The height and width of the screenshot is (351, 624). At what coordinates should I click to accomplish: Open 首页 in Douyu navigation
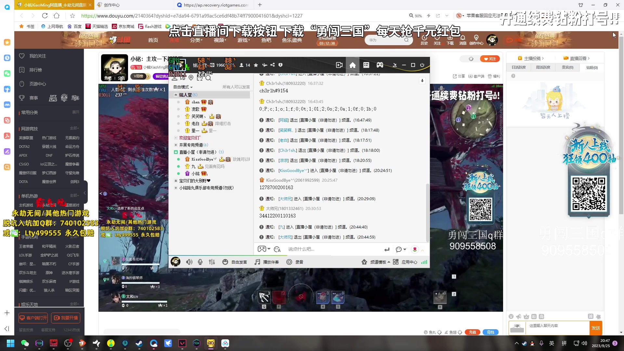pyautogui.click(x=153, y=40)
